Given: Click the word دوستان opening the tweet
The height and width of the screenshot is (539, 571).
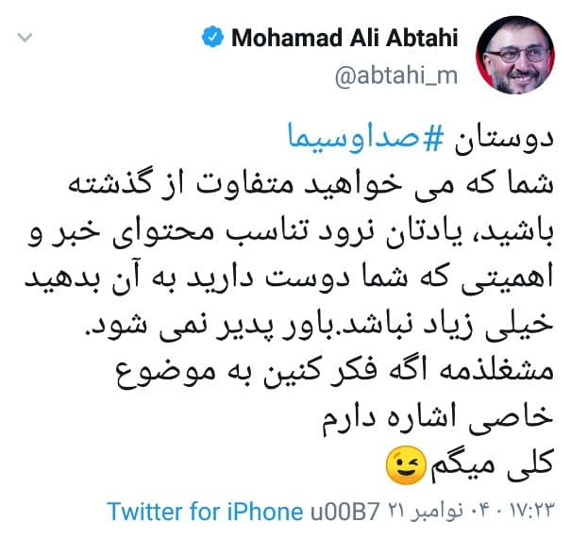Looking at the screenshot, I should [504, 139].
